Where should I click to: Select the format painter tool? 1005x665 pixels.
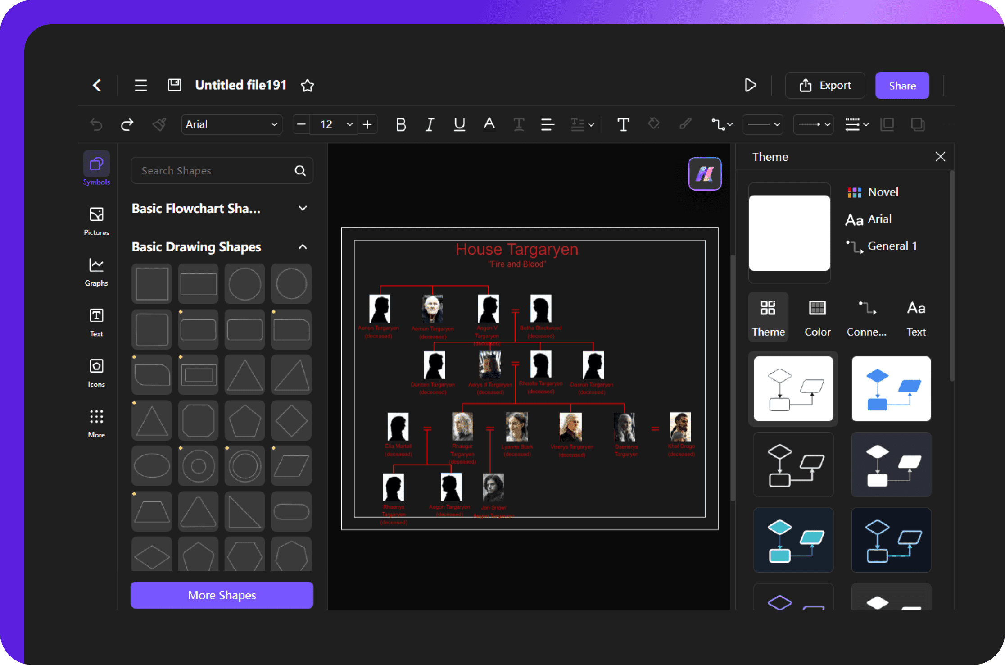coord(159,124)
